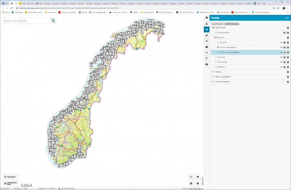Open the user profile sidebar icon
291x190 pixels.
point(207,24)
